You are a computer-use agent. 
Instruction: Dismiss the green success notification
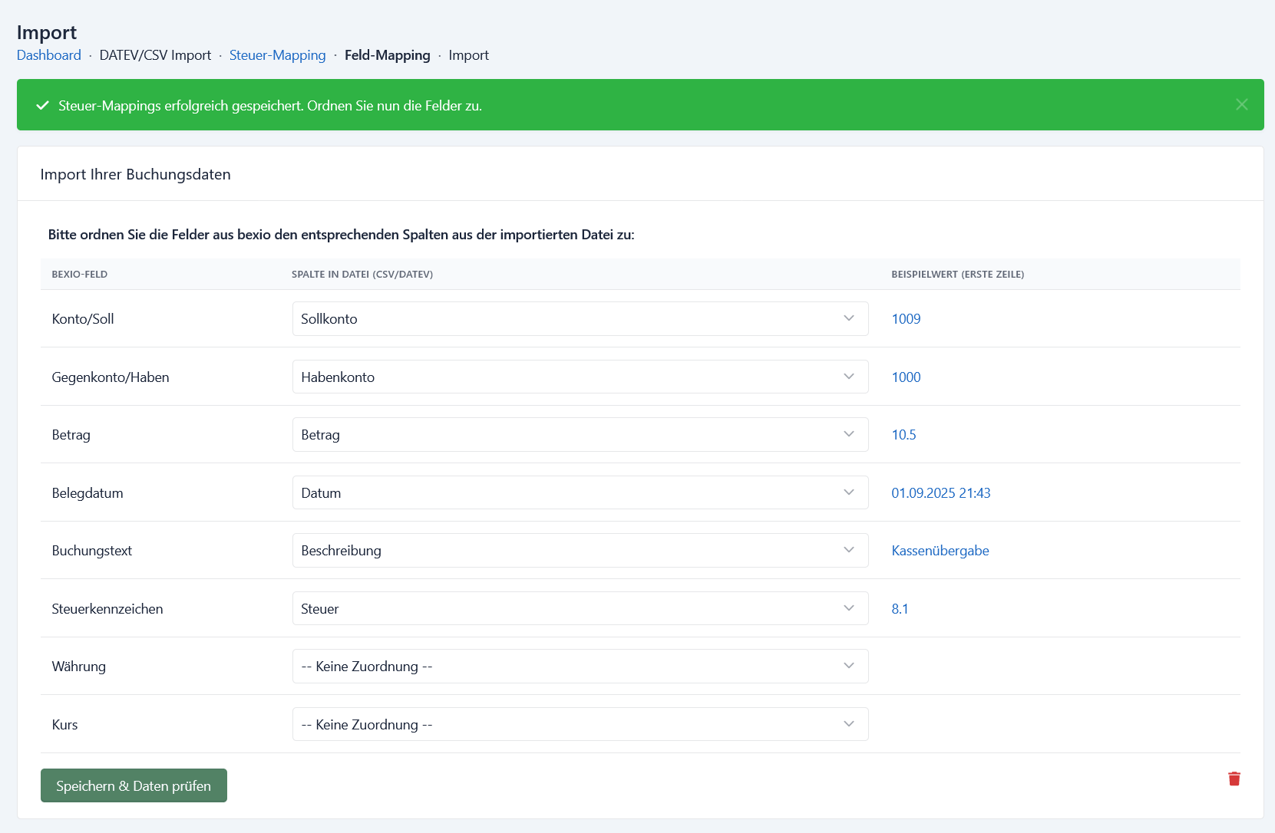click(x=1241, y=104)
